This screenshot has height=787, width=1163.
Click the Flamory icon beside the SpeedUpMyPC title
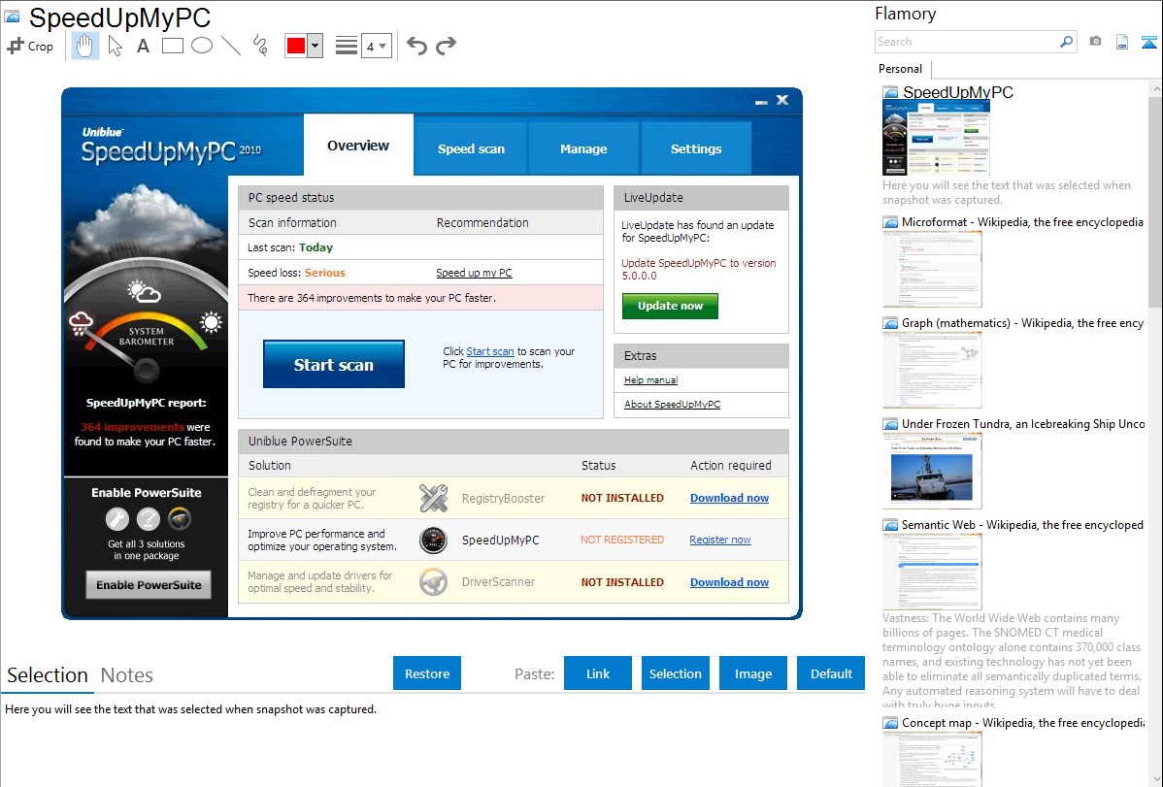point(12,17)
